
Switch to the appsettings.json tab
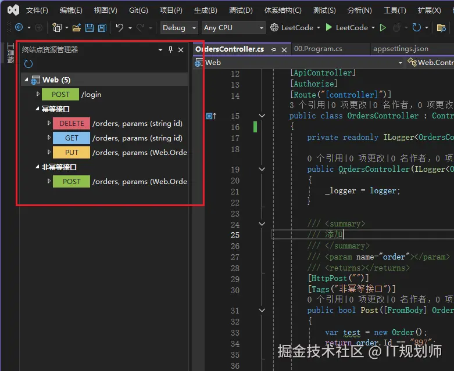[x=401, y=49]
